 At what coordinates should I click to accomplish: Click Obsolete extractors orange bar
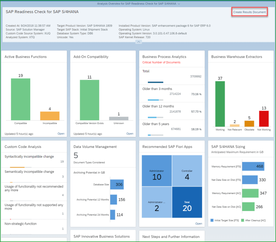pyautogui.click(x=249, y=124)
